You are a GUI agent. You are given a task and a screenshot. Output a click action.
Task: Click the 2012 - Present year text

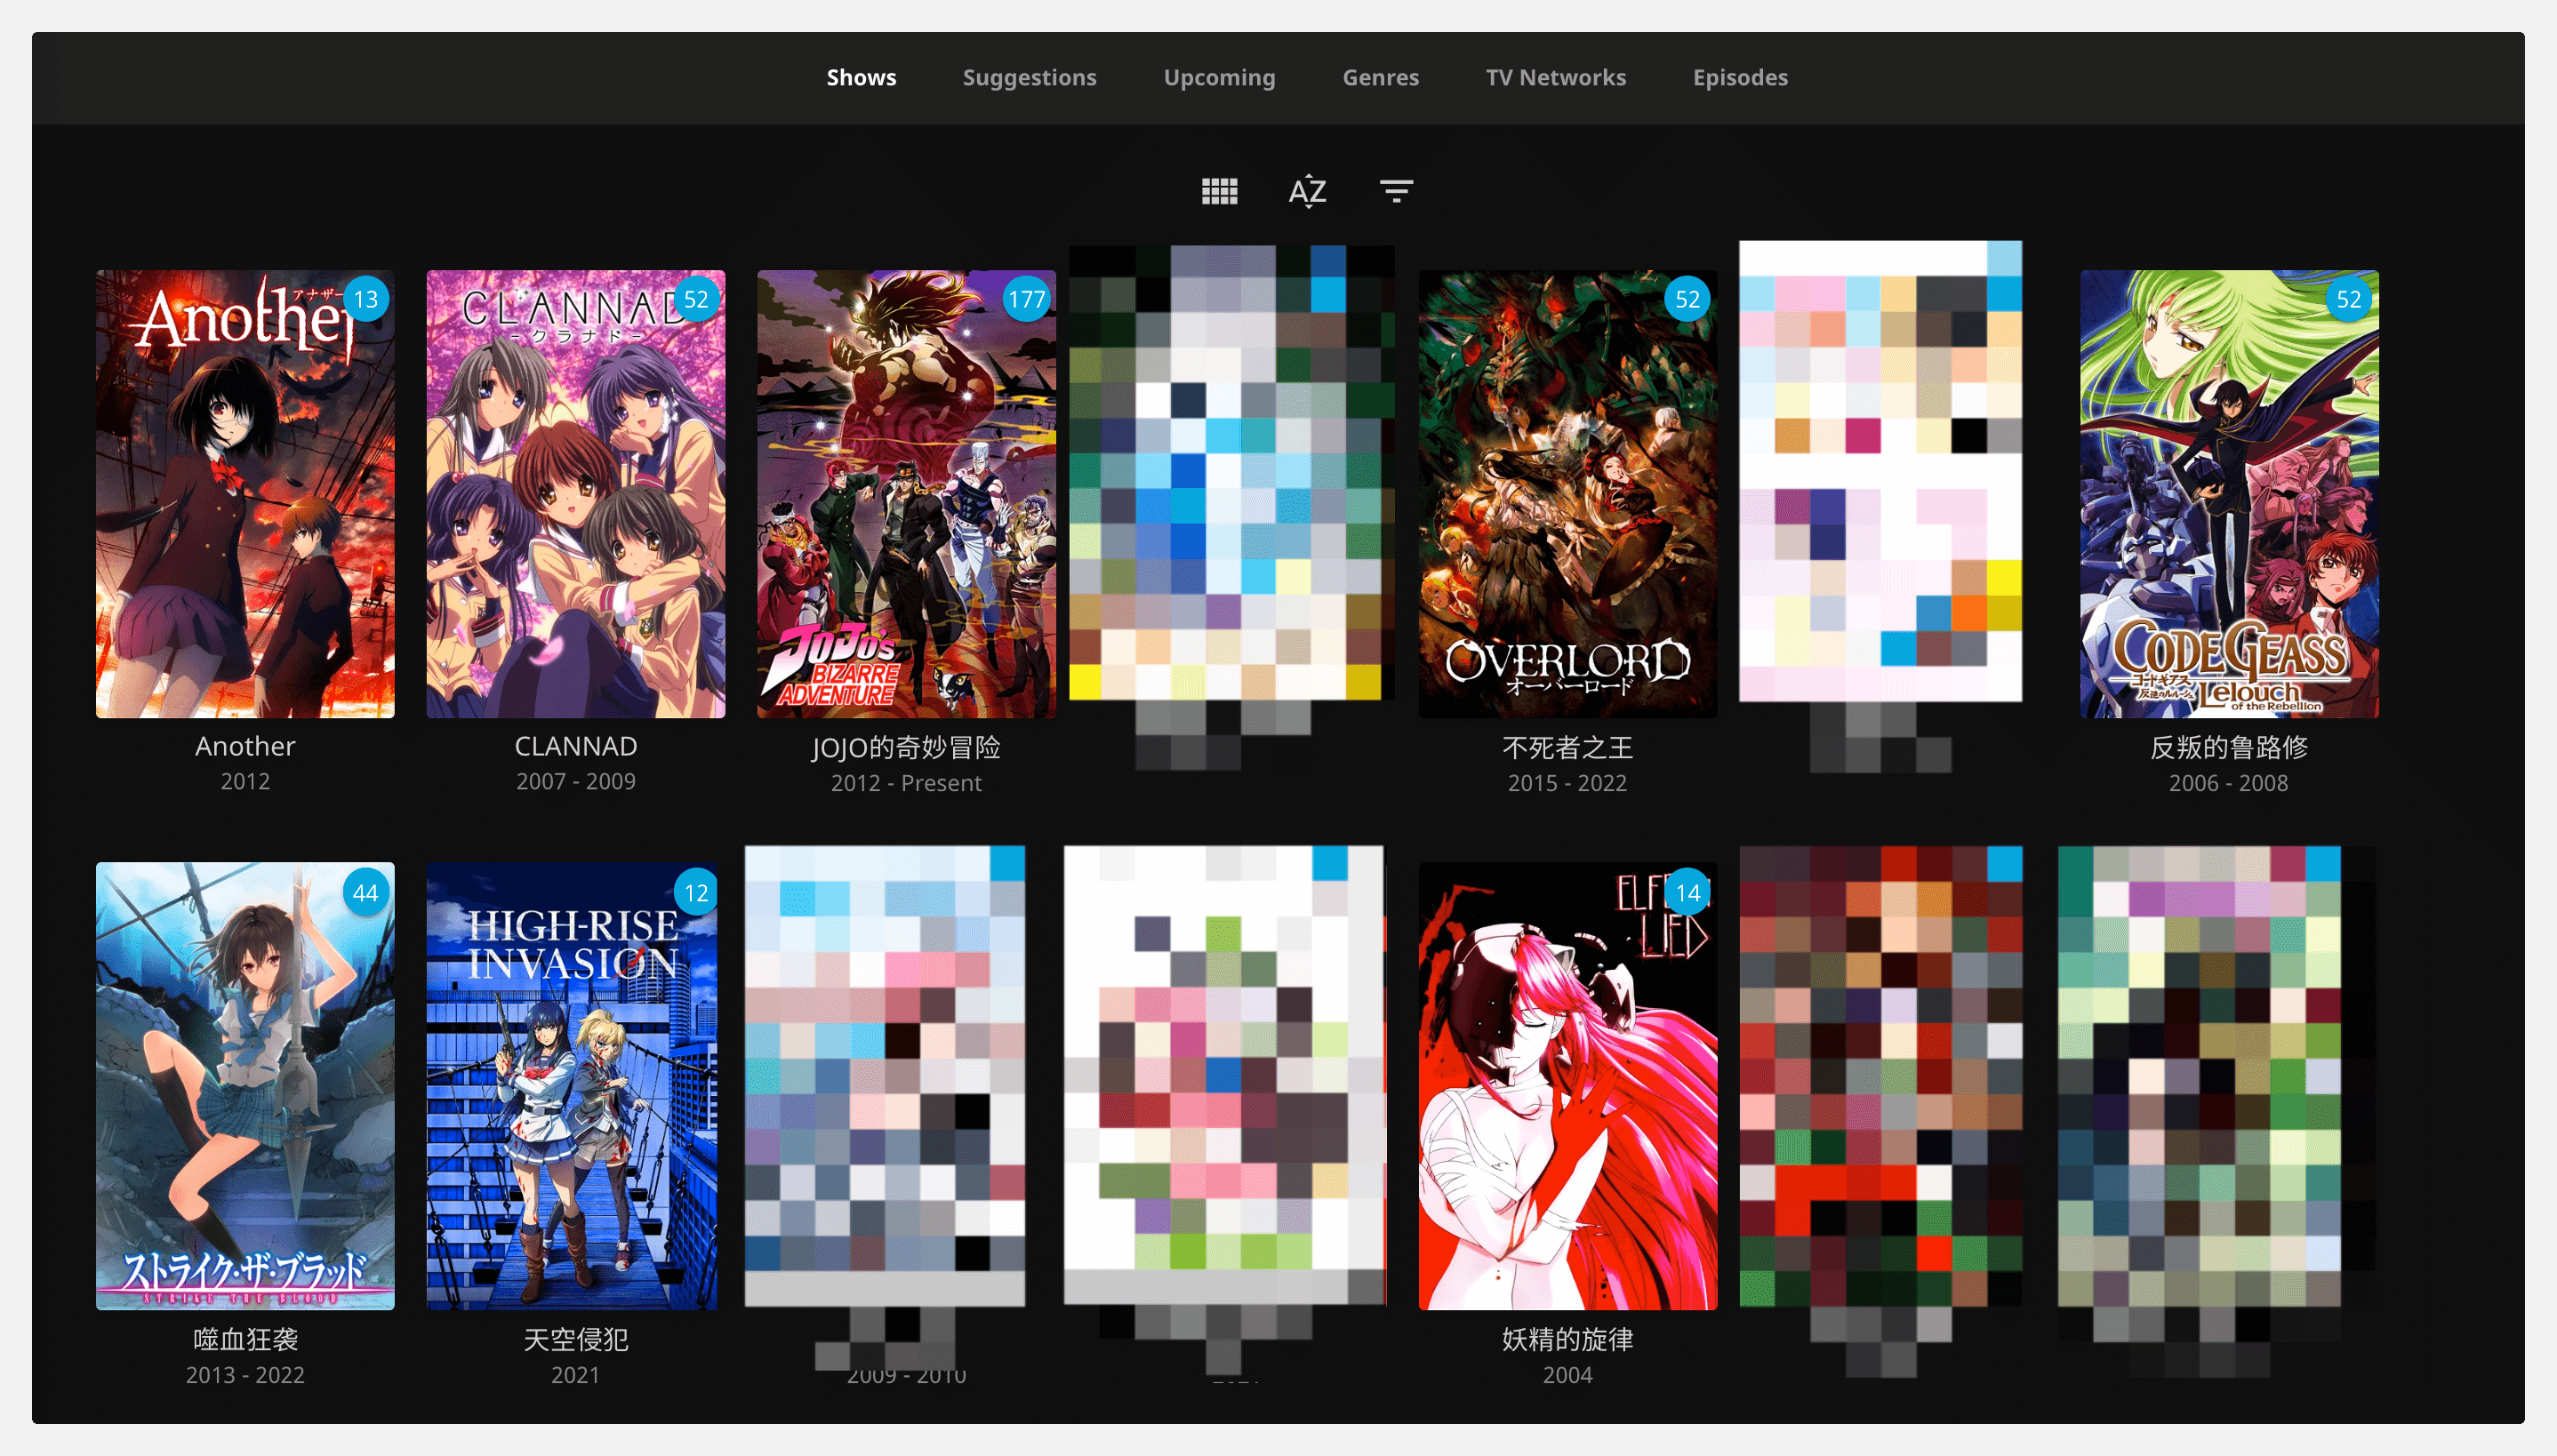pyautogui.click(x=906, y=783)
